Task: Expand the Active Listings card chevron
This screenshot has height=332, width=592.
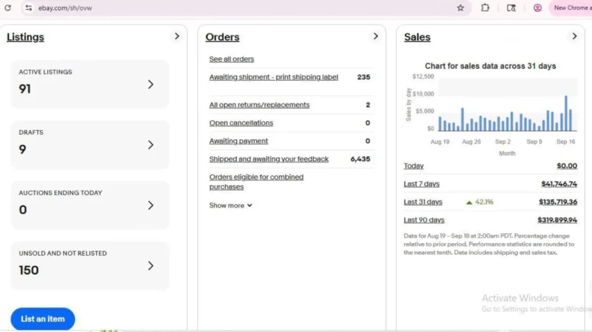Action: (150, 84)
